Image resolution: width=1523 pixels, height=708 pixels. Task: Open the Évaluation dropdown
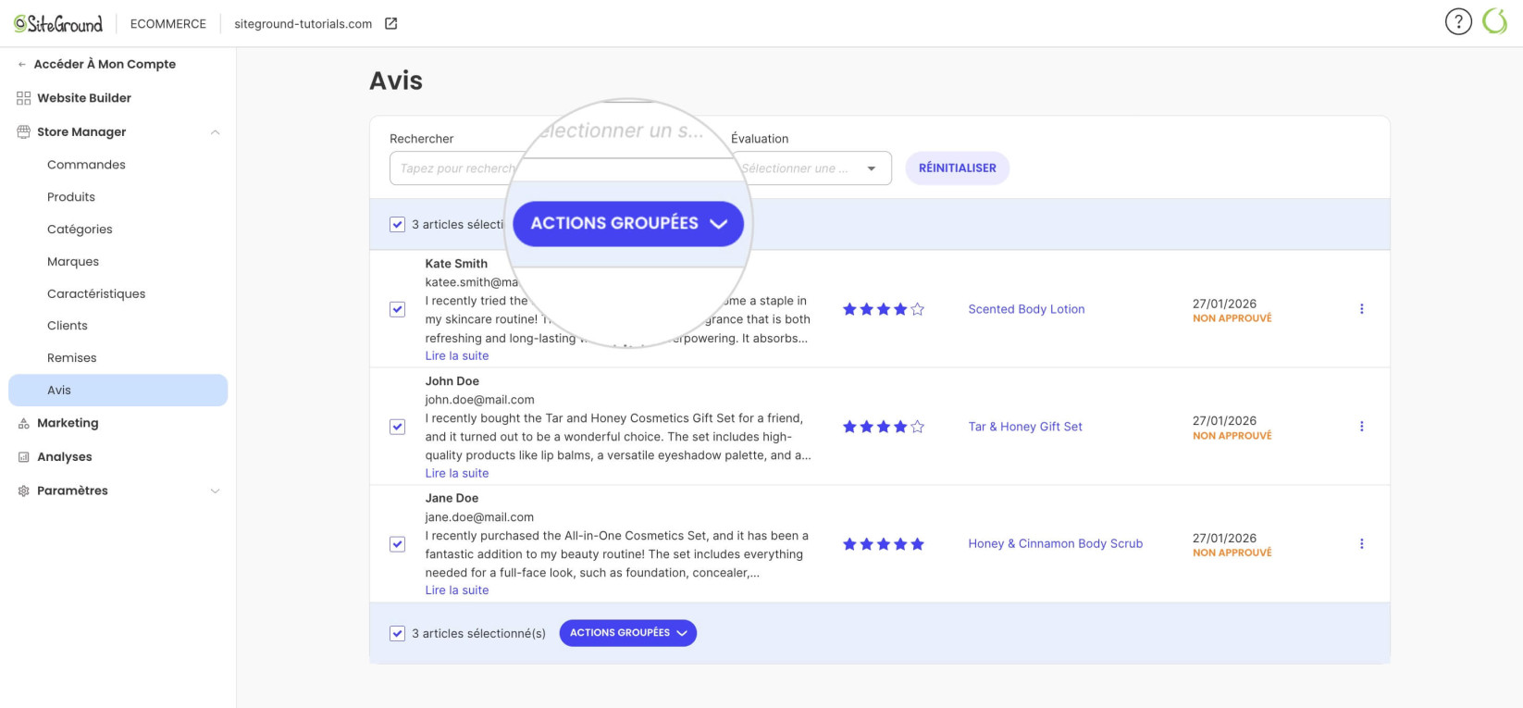tap(811, 168)
